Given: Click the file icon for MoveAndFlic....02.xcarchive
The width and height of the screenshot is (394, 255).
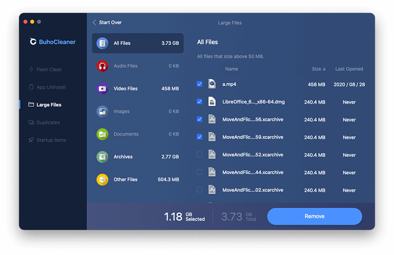Looking at the screenshot, I should coord(212,190).
